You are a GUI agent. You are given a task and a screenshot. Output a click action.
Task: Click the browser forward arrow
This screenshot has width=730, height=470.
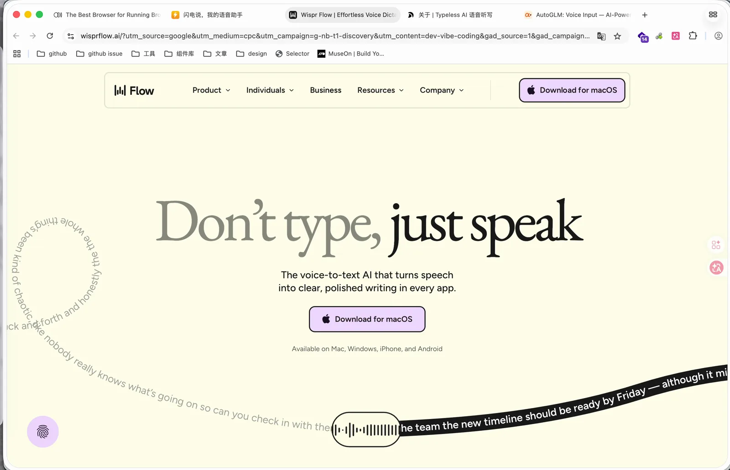(x=33, y=36)
